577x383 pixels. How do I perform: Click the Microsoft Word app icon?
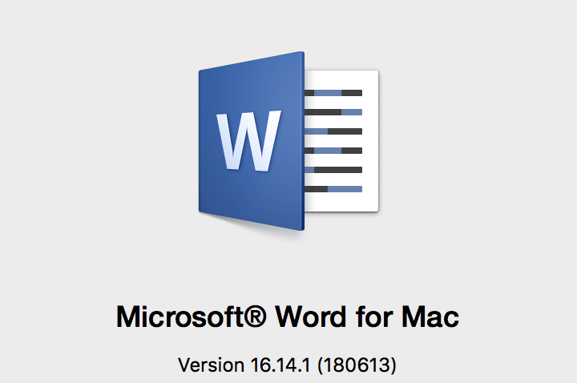point(288,141)
